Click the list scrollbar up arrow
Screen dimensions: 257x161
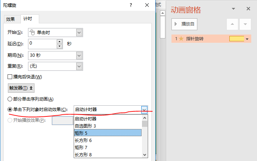tap(144, 118)
